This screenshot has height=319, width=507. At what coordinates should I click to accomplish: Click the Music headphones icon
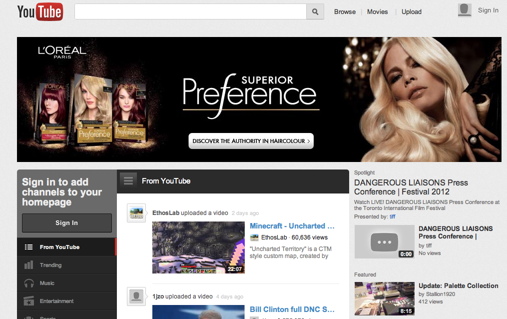point(29,283)
